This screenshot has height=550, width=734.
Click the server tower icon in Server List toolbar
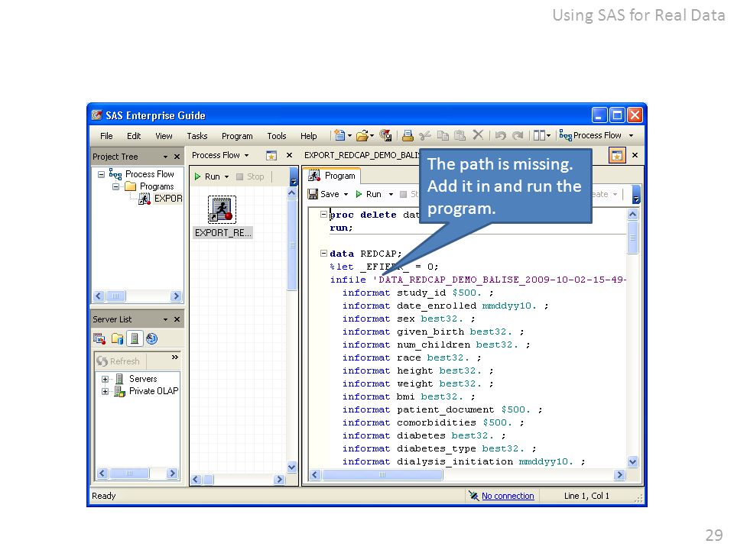point(135,338)
